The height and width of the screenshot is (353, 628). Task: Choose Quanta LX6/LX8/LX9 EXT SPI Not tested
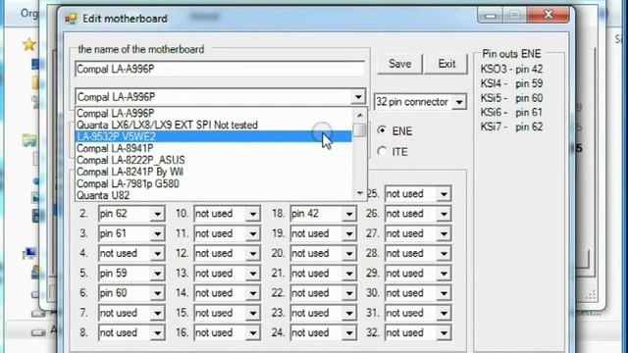(x=214, y=125)
